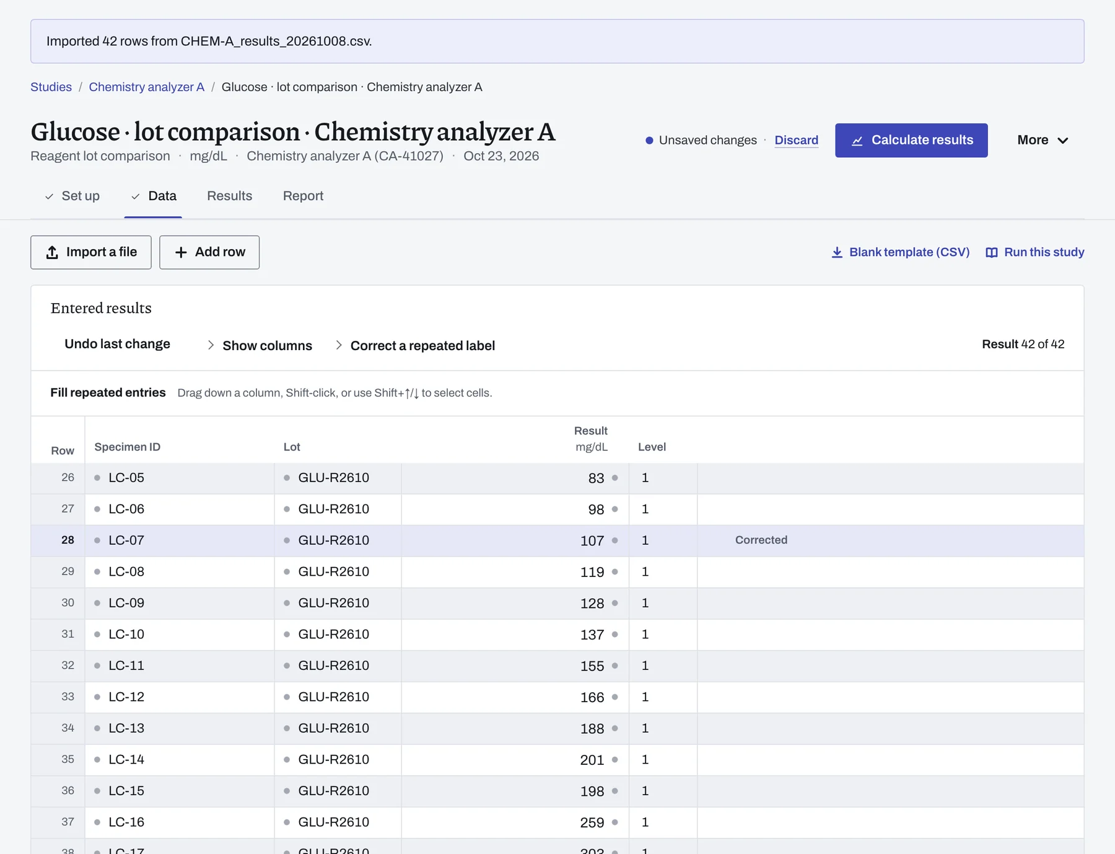Screen dimensions: 1115x854
Task: Click Undo last change
Action: tap(117, 344)
